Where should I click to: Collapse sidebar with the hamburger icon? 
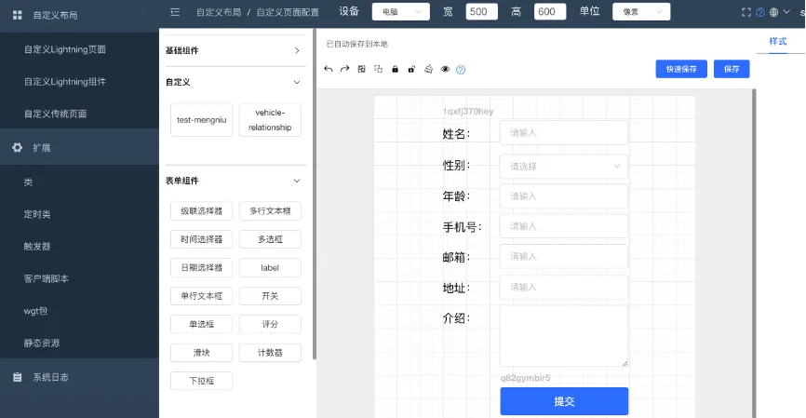pyautogui.click(x=175, y=12)
